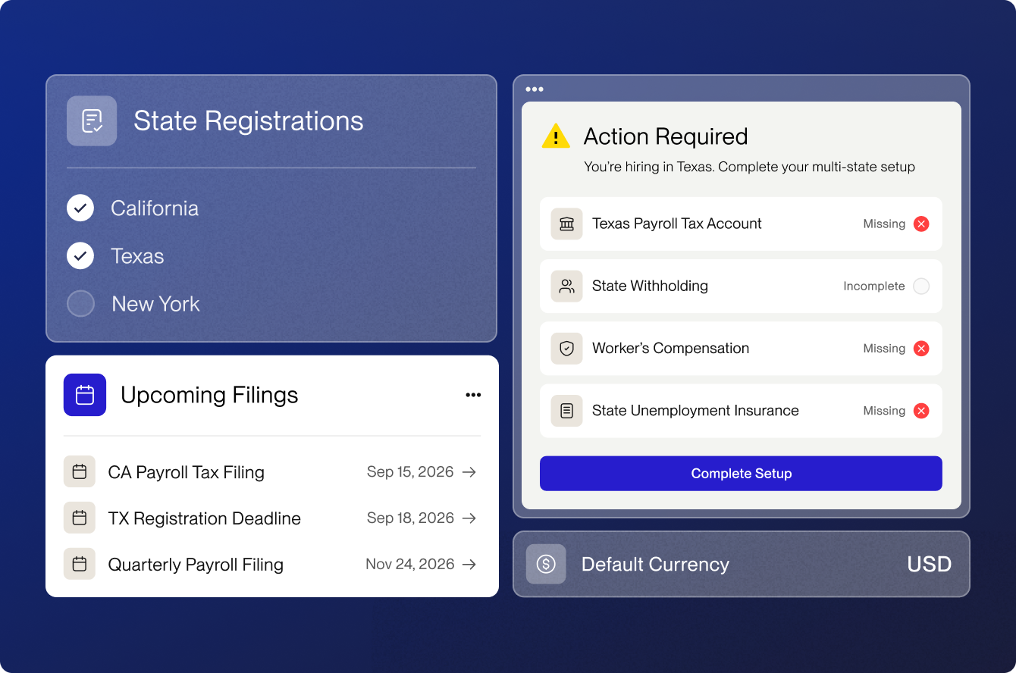Open the arrow next to Sep 15, 2026
1016x673 pixels.
tap(469, 471)
